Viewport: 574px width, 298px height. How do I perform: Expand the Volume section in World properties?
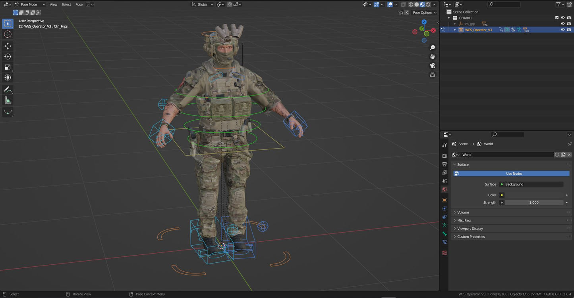463,212
